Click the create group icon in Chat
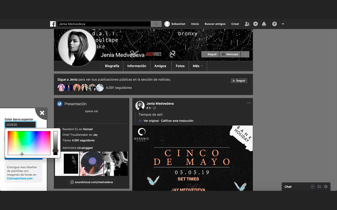337x210 pixels. click(319, 187)
